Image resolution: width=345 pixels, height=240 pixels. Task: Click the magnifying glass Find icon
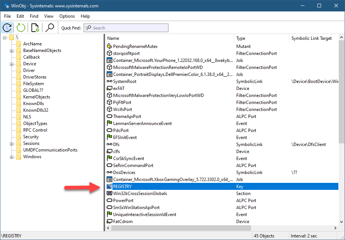click(x=50, y=28)
